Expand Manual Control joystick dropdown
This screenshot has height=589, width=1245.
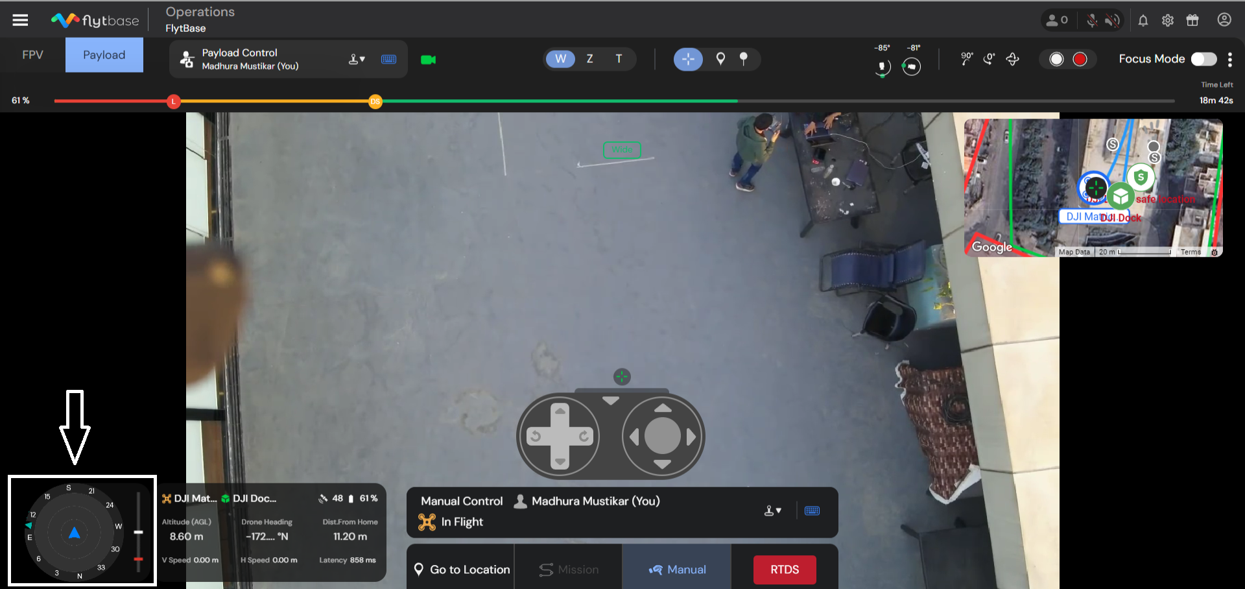pyautogui.click(x=772, y=511)
